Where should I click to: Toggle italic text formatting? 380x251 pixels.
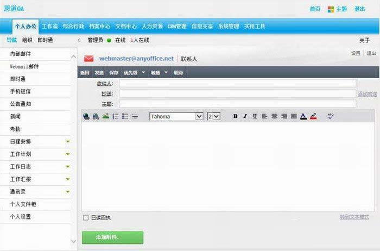point(245,116)
